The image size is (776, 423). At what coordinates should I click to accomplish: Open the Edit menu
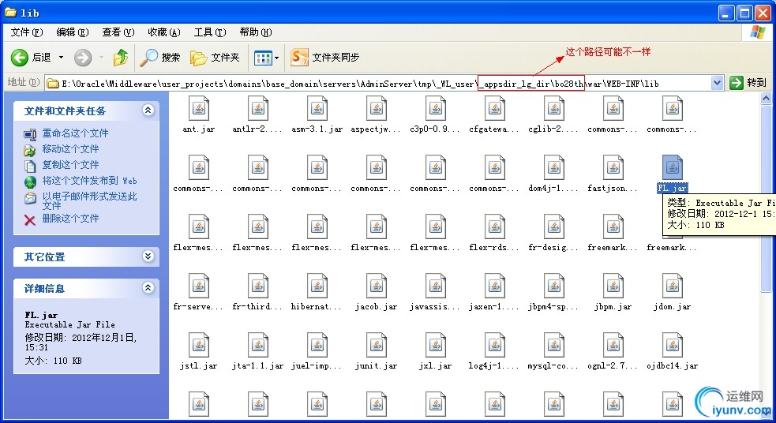pyautogui.click(x=73, y=32)
